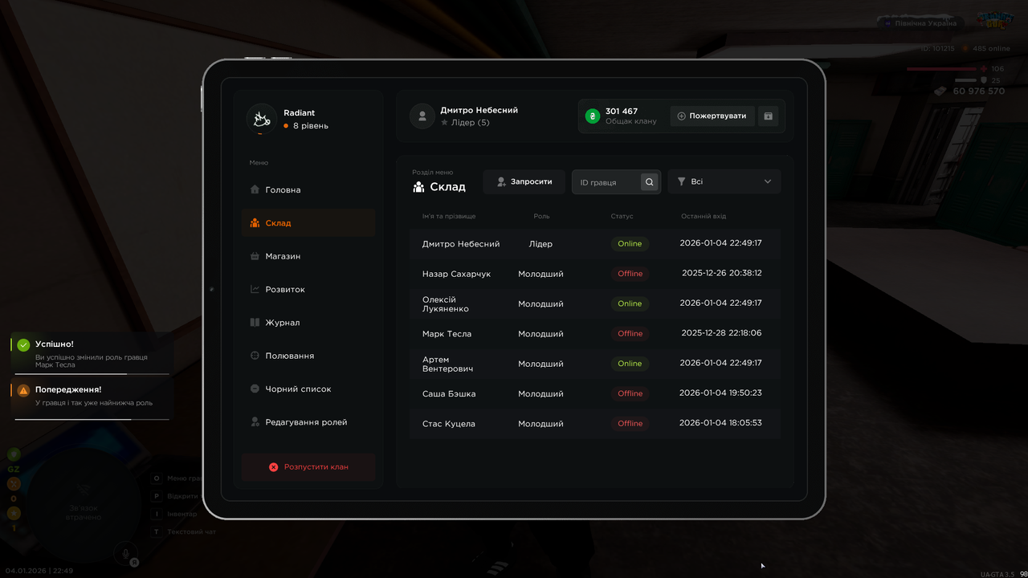This screenshot has width=1028, height=578.
Task: Click the star icon beside Лідер (5)
Action: point(444,123)
